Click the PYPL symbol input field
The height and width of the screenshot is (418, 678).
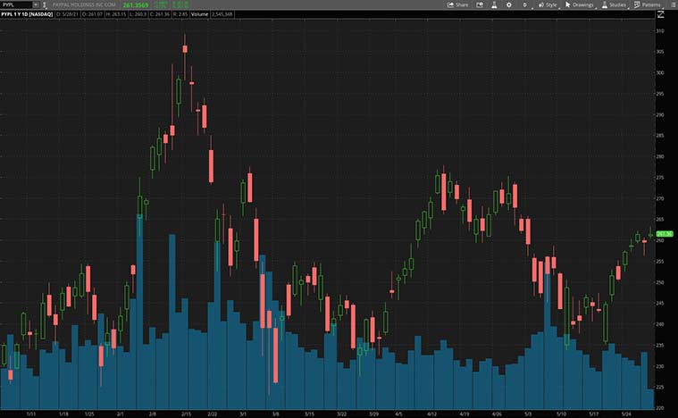pos(15,4)
